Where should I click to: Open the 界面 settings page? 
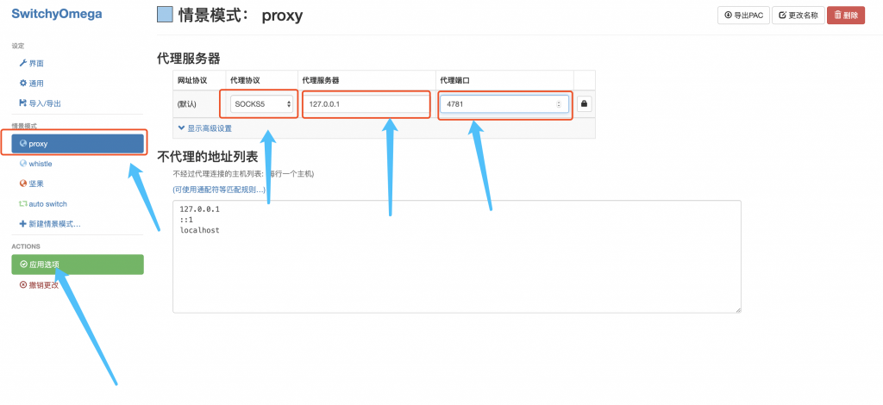point(32,64)
